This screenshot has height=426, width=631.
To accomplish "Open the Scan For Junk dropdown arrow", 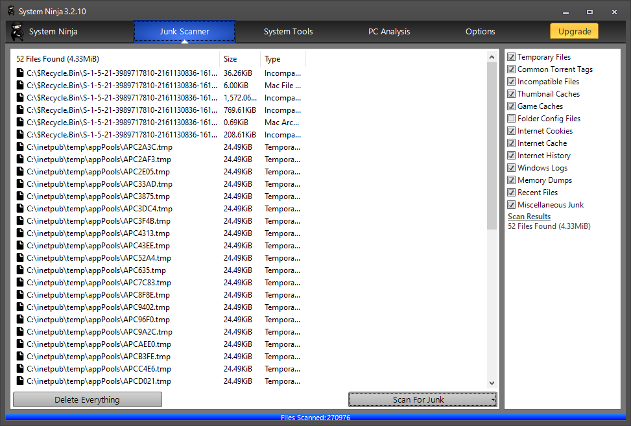I will [493, 400].
